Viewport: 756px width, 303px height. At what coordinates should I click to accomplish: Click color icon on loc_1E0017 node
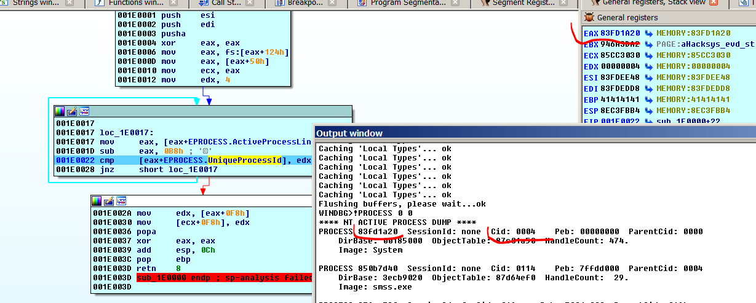pyautogui.click(x=60, y=111)
